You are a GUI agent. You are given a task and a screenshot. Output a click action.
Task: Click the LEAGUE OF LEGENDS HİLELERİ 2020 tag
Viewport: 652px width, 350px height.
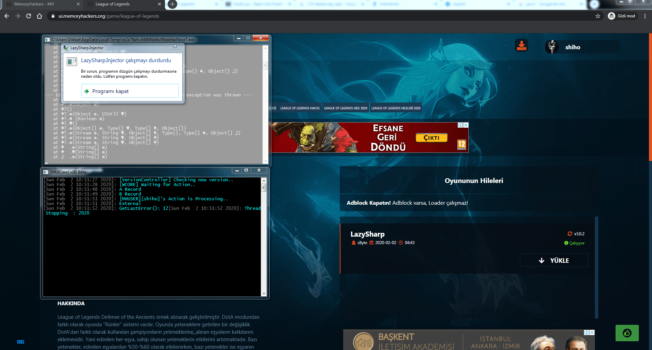coord(396,108)
